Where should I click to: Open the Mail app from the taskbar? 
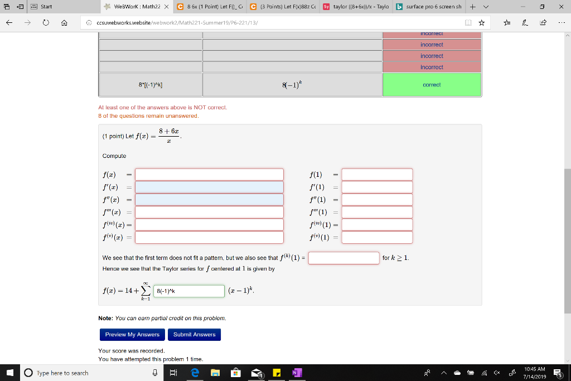coord(257,373)
